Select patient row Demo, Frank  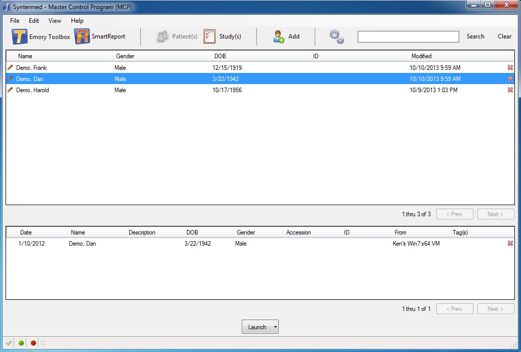point(260,67)
